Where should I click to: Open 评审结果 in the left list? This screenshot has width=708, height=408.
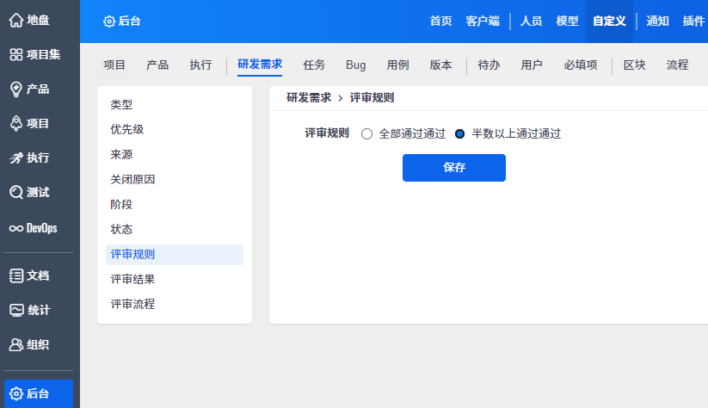coord(132,279)
